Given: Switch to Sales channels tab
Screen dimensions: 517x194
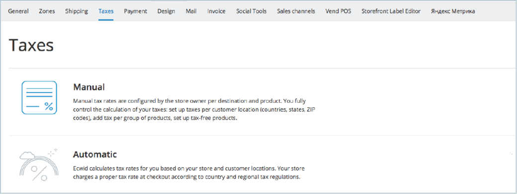Looking at the screenshot, I should click(296, 11).
